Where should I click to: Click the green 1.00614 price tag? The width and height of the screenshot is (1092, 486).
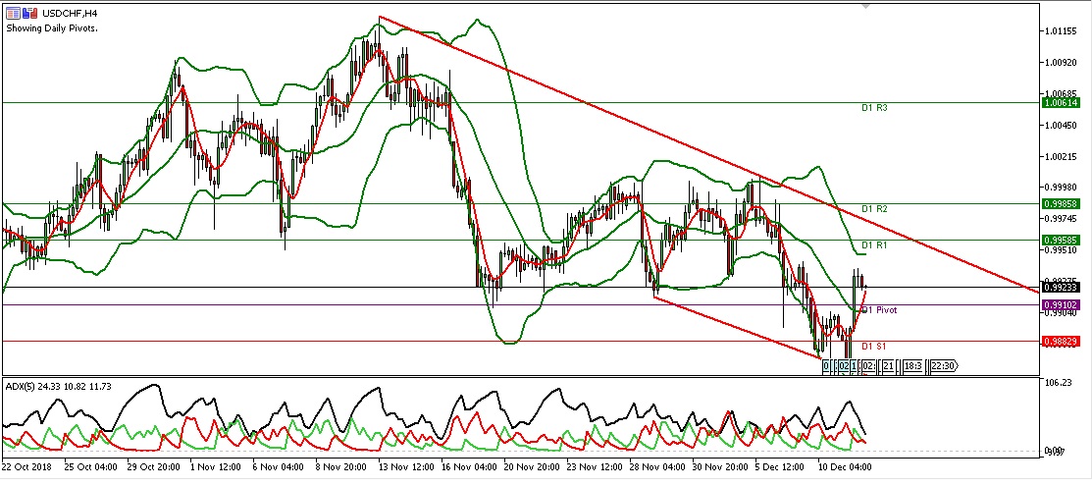[x=1062, y=102]
